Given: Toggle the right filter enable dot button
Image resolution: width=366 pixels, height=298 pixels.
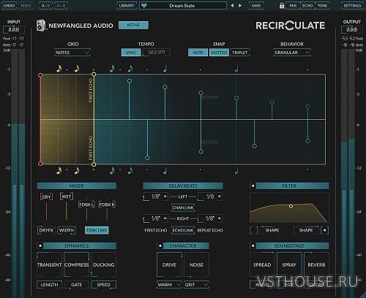Looking at the screenshot, I should click(324, 230).
